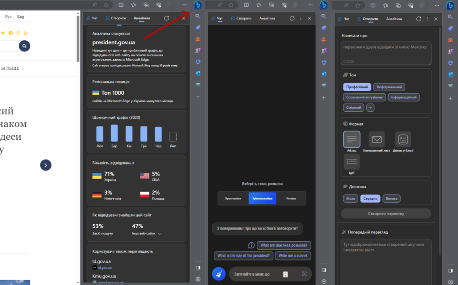Click the Створити чернетку button
Screen dimensions: 458x285
pos(386,214)
